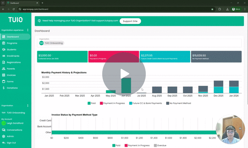Select TUIO Onboarding organization in sidebar
This screenshot has height=148, width=248.
click(14, 113)
